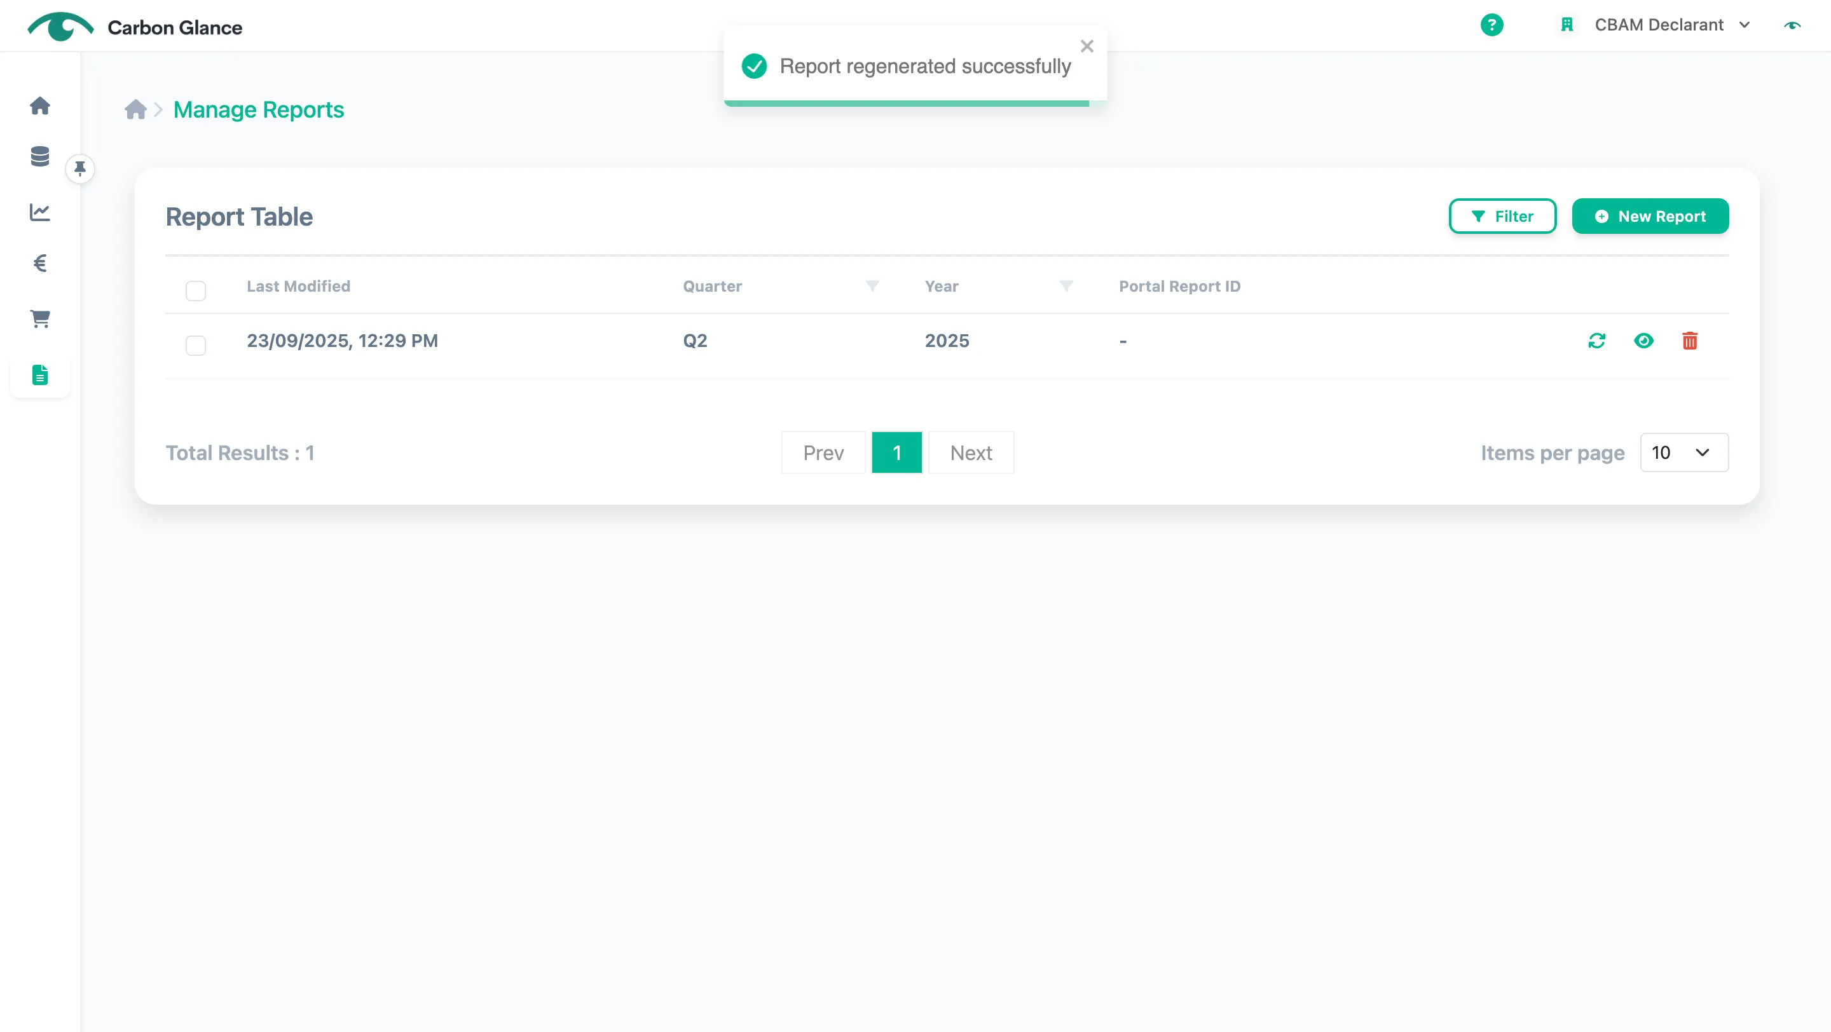Click the building organization icon
1831x1032 pixels.
point(1567,25)
